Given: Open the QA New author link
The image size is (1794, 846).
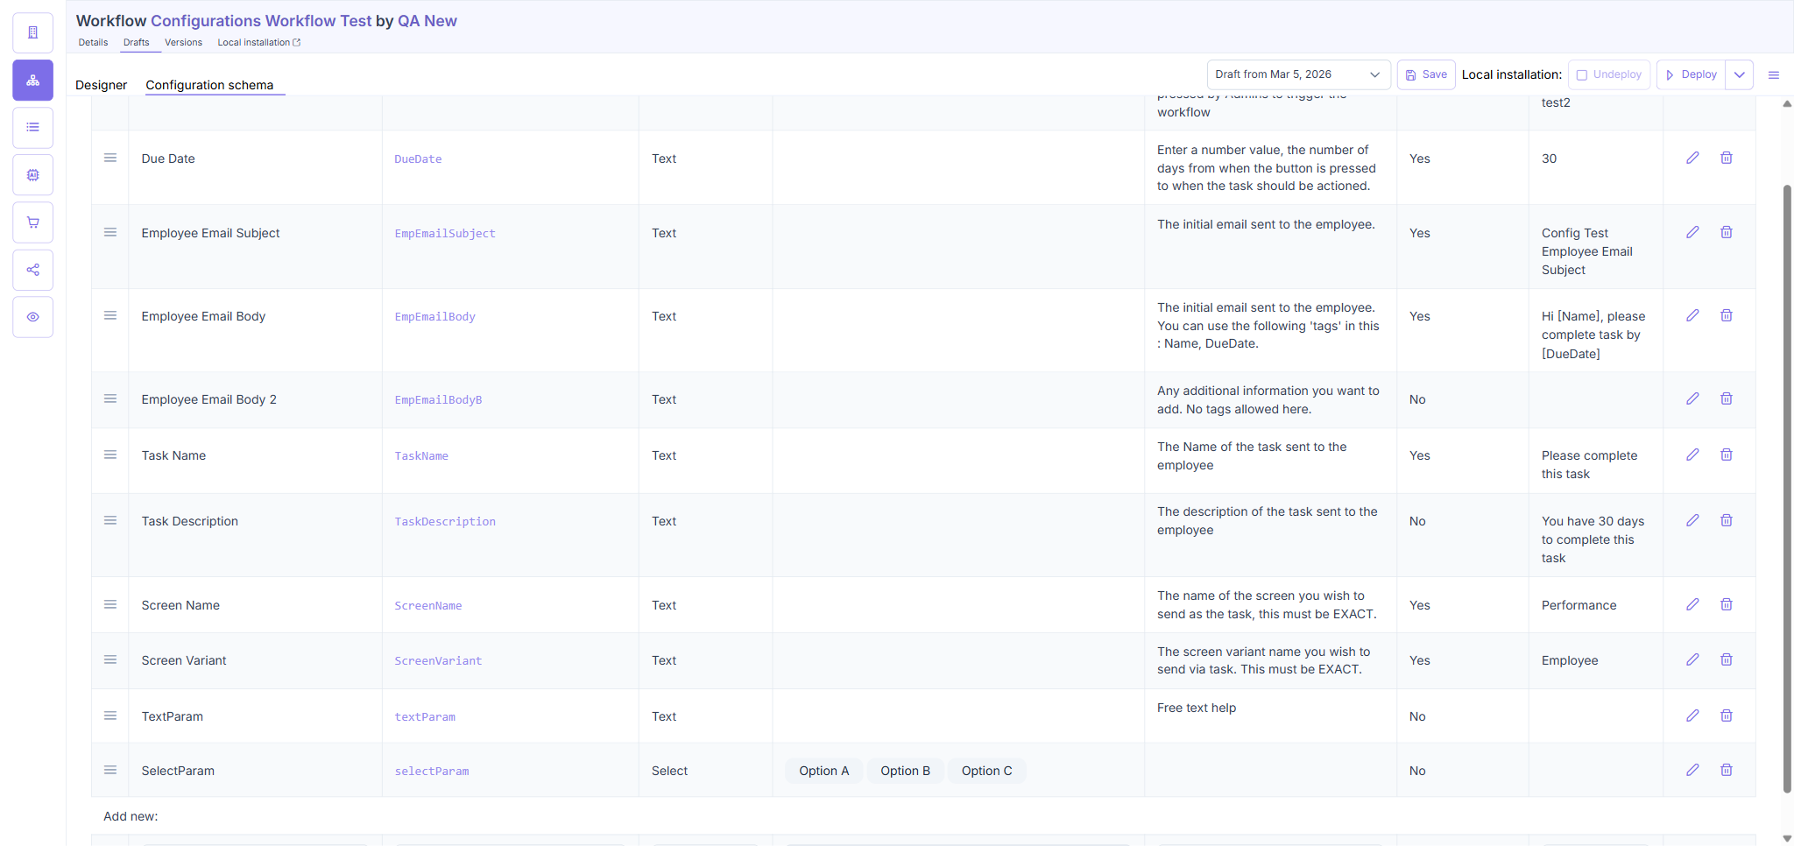Looking at the screenshot, I should (427, 20).
